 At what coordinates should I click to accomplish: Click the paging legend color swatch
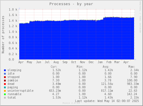coord(5,87)
